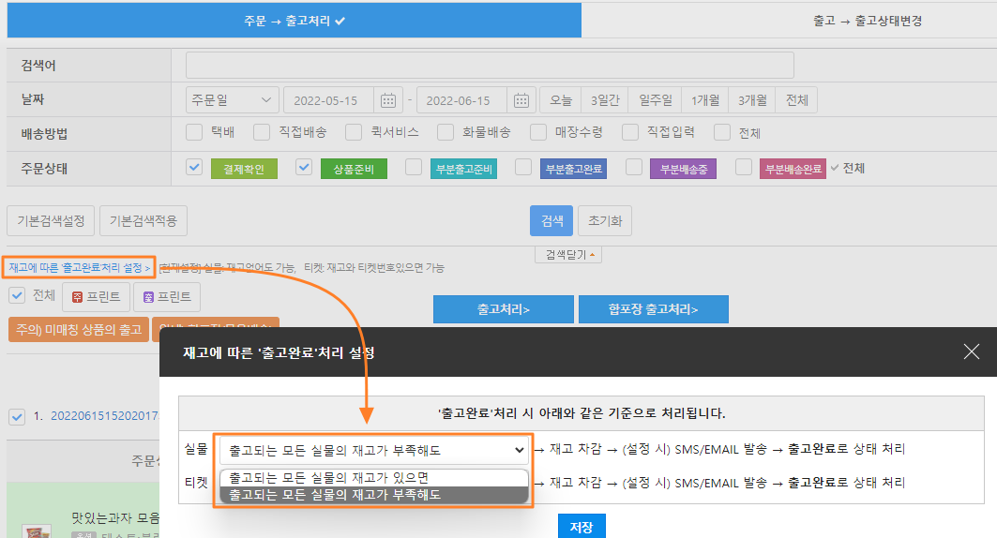This screenshot has width=997, height=538.
Task: Check the 부분배송완료 status checkbox
Action: coord(744,167)
